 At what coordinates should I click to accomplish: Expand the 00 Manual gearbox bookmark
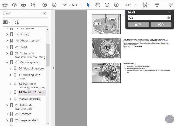point(10,68)
